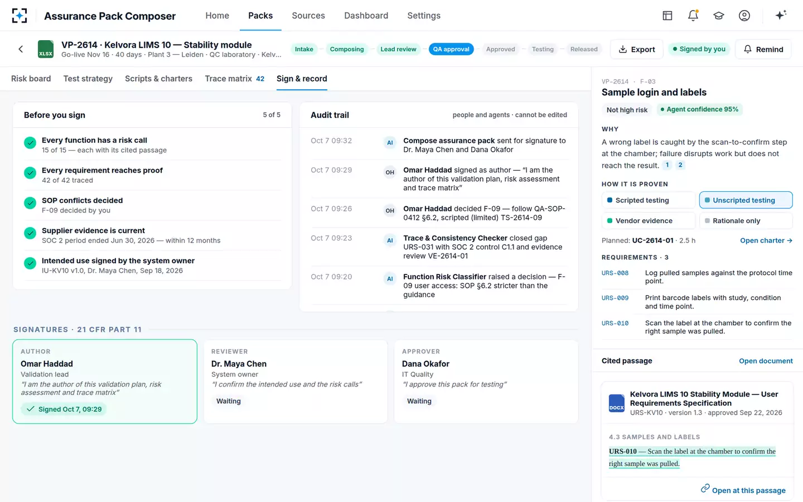Image resolution: width=803 pixels, height=502 pixels.
Task: Open the Sources menu
Action: pos(308,16)
